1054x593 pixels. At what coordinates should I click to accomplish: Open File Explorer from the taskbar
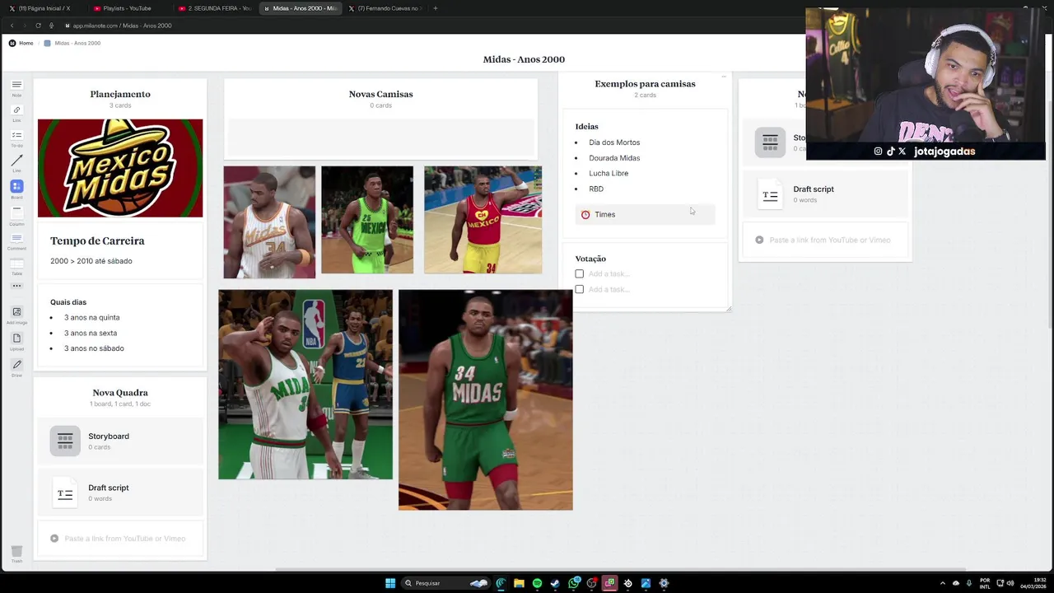[519, 583]
